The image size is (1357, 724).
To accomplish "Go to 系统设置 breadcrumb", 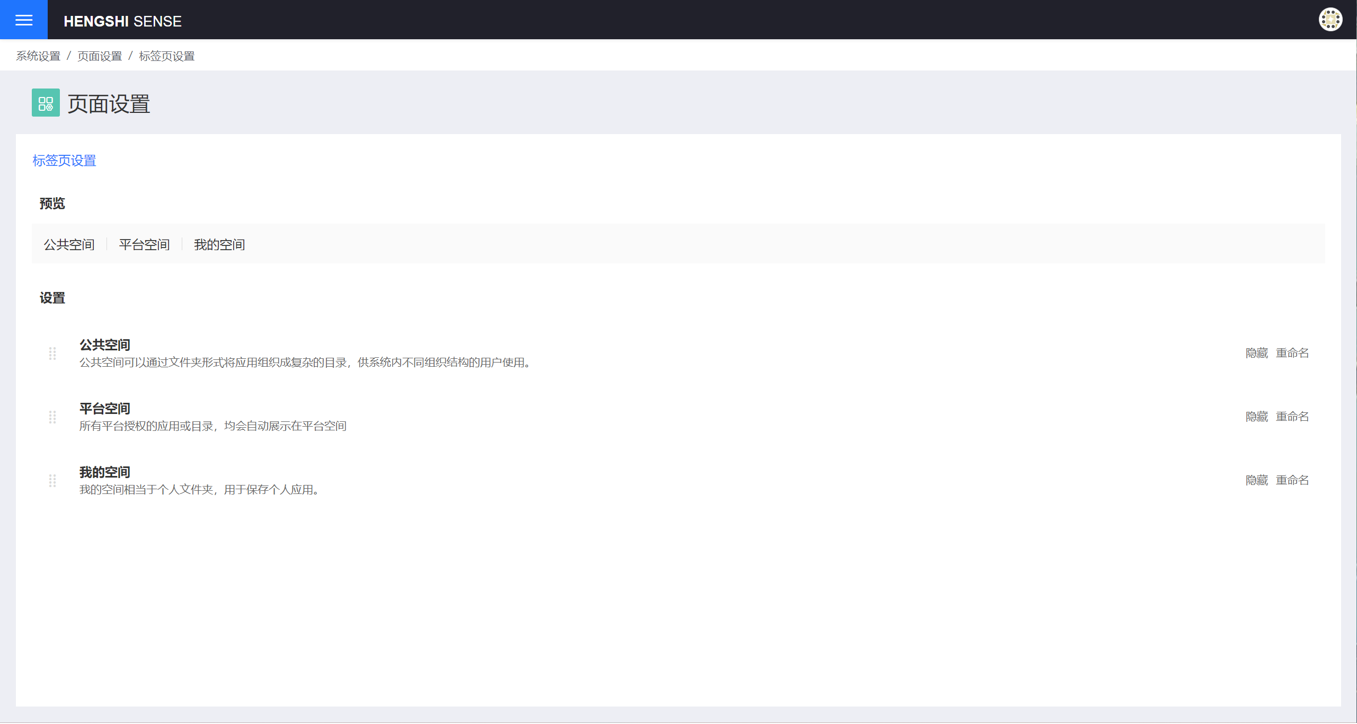I will [38, 56].
